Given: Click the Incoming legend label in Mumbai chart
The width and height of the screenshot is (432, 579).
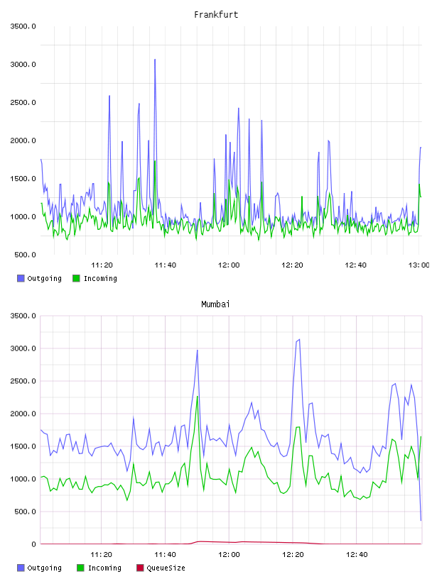Looking at the screenshot, I should coord(104,568).
